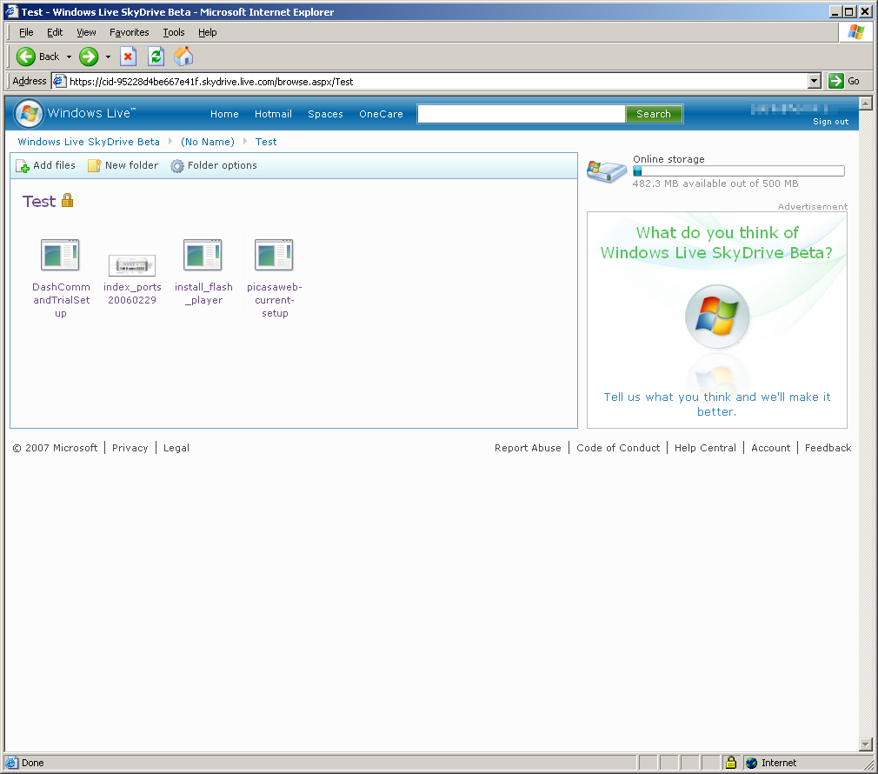
Task: Click the IE page icon in address bar
Action: click(x=59, y=81)
